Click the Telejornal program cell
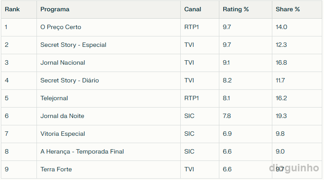The height and width of the screenshot is (180, 324). [54, 98]
